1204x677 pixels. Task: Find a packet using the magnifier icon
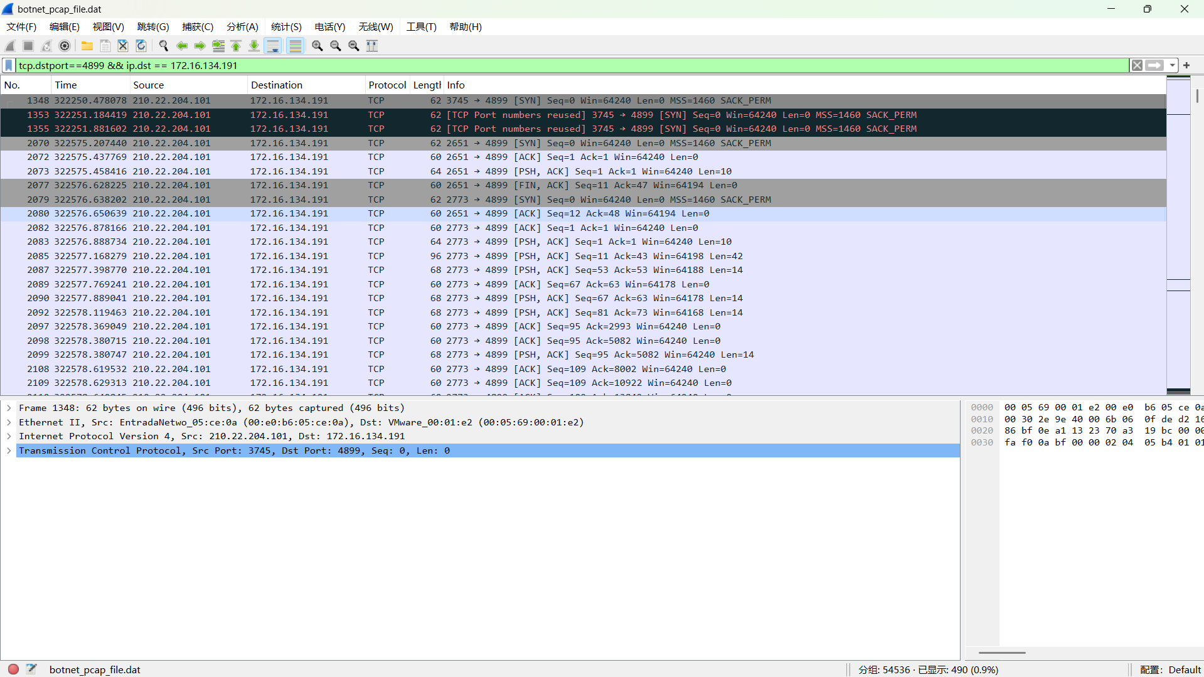(x=164, y=46)
